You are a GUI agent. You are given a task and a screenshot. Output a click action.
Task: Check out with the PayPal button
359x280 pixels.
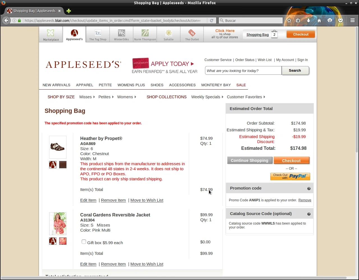[x=290, y=176]
